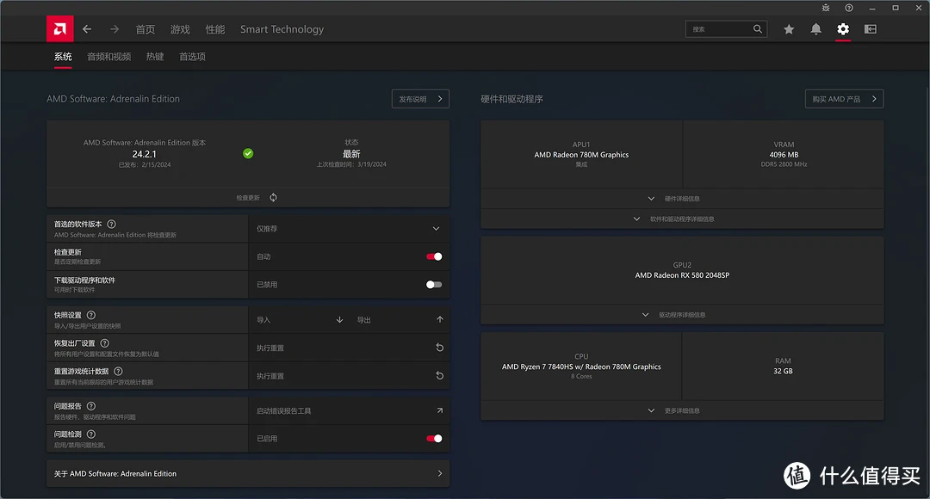Open 首选的软件版本 dropdown
This screenshot has height=499, width=930.
(x=349, y=229)
